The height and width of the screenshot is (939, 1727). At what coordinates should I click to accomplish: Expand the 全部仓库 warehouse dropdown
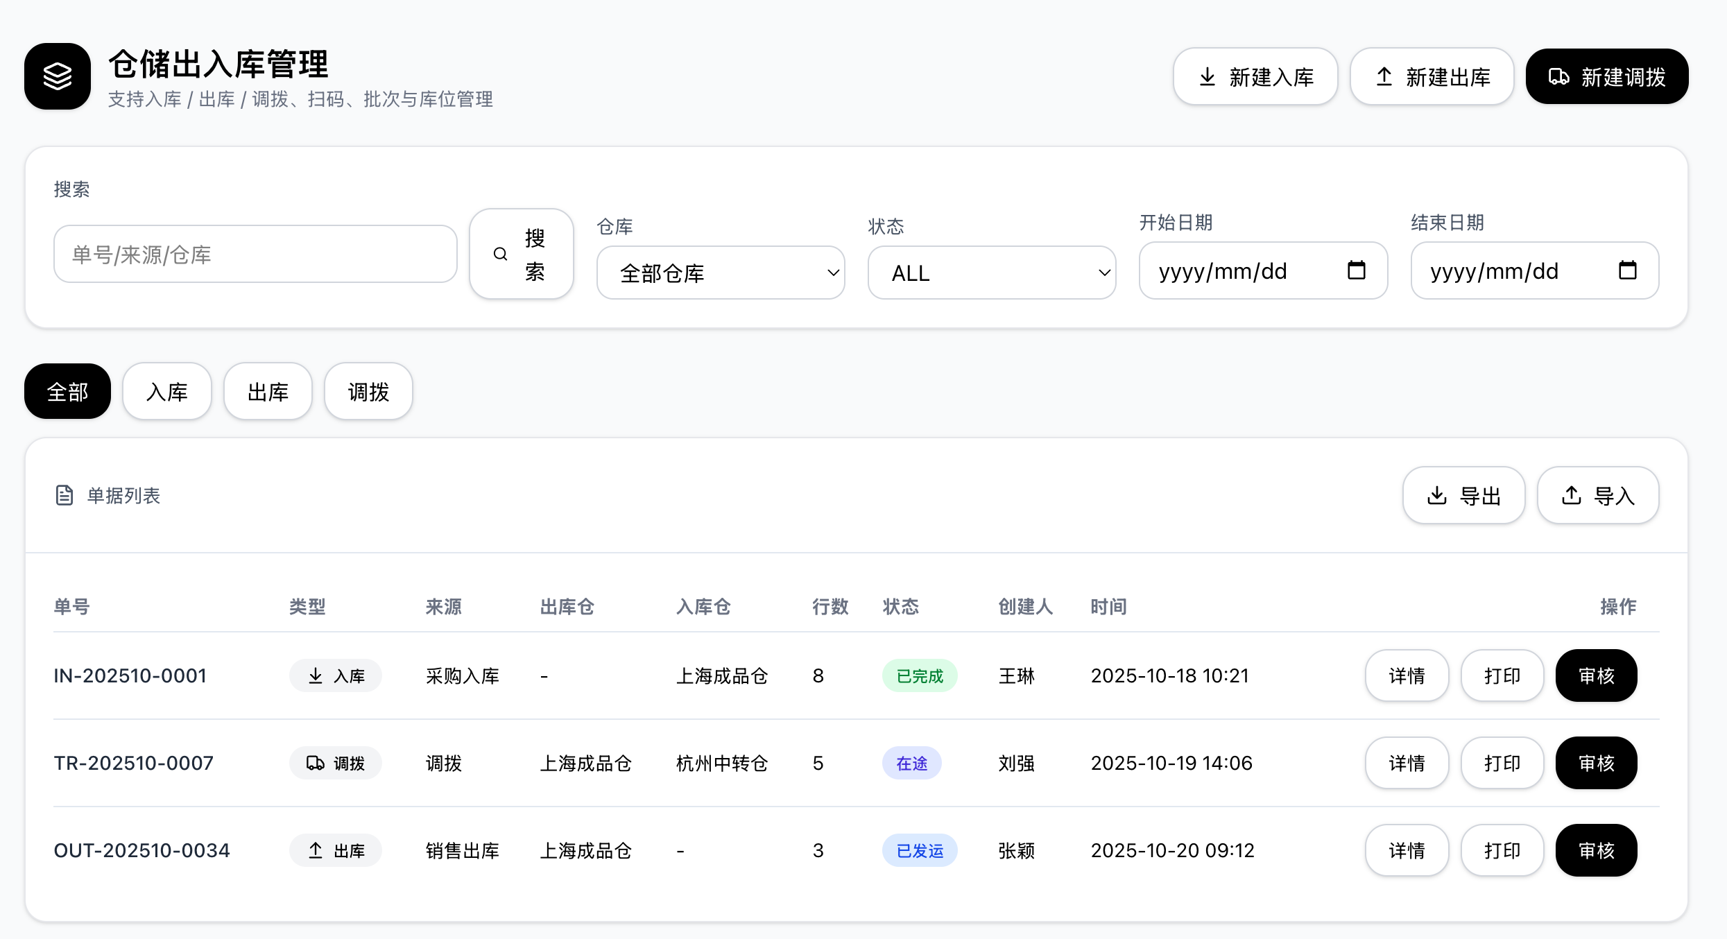tap(721, 273)
